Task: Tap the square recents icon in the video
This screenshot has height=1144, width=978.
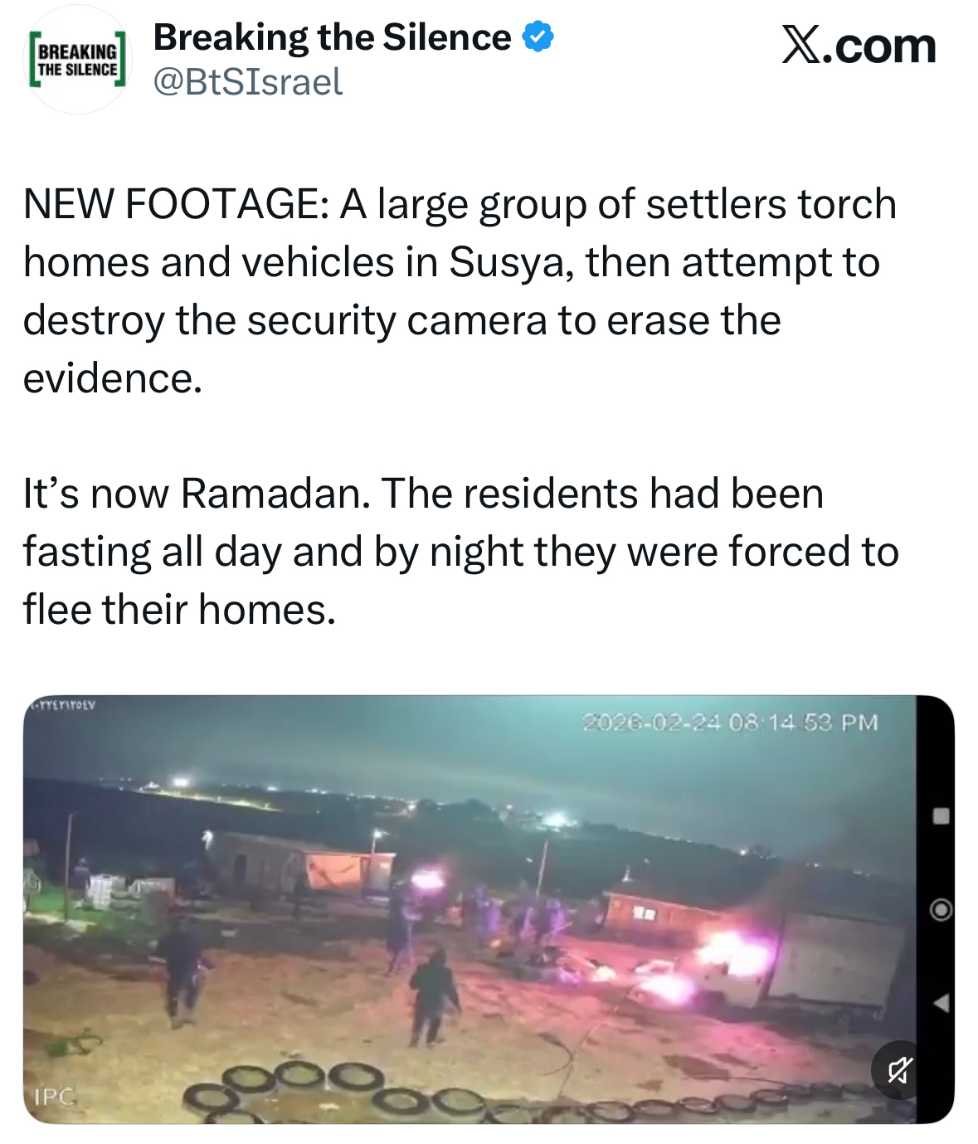Action: click(940, 815)
